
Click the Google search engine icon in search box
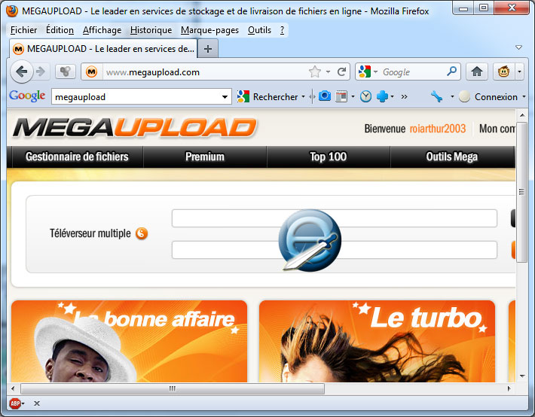click(x=365, y=72)
